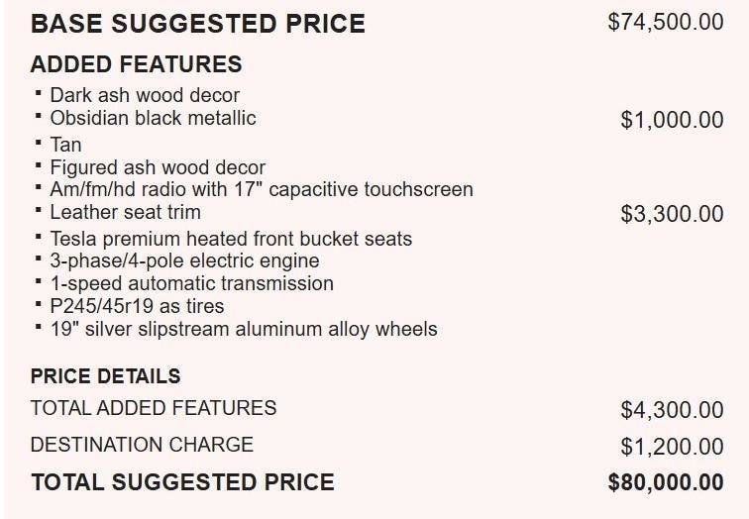Select the $1,000.00 price value
This screenshot has width=749, height=519.
(x=672, y=120)
